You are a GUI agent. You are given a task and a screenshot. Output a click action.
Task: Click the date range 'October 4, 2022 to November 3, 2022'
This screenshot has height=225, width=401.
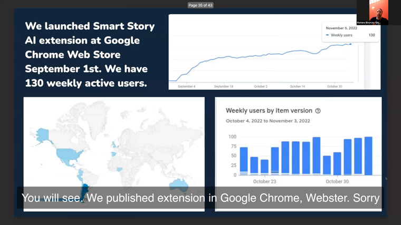click(x=268, y=121)
